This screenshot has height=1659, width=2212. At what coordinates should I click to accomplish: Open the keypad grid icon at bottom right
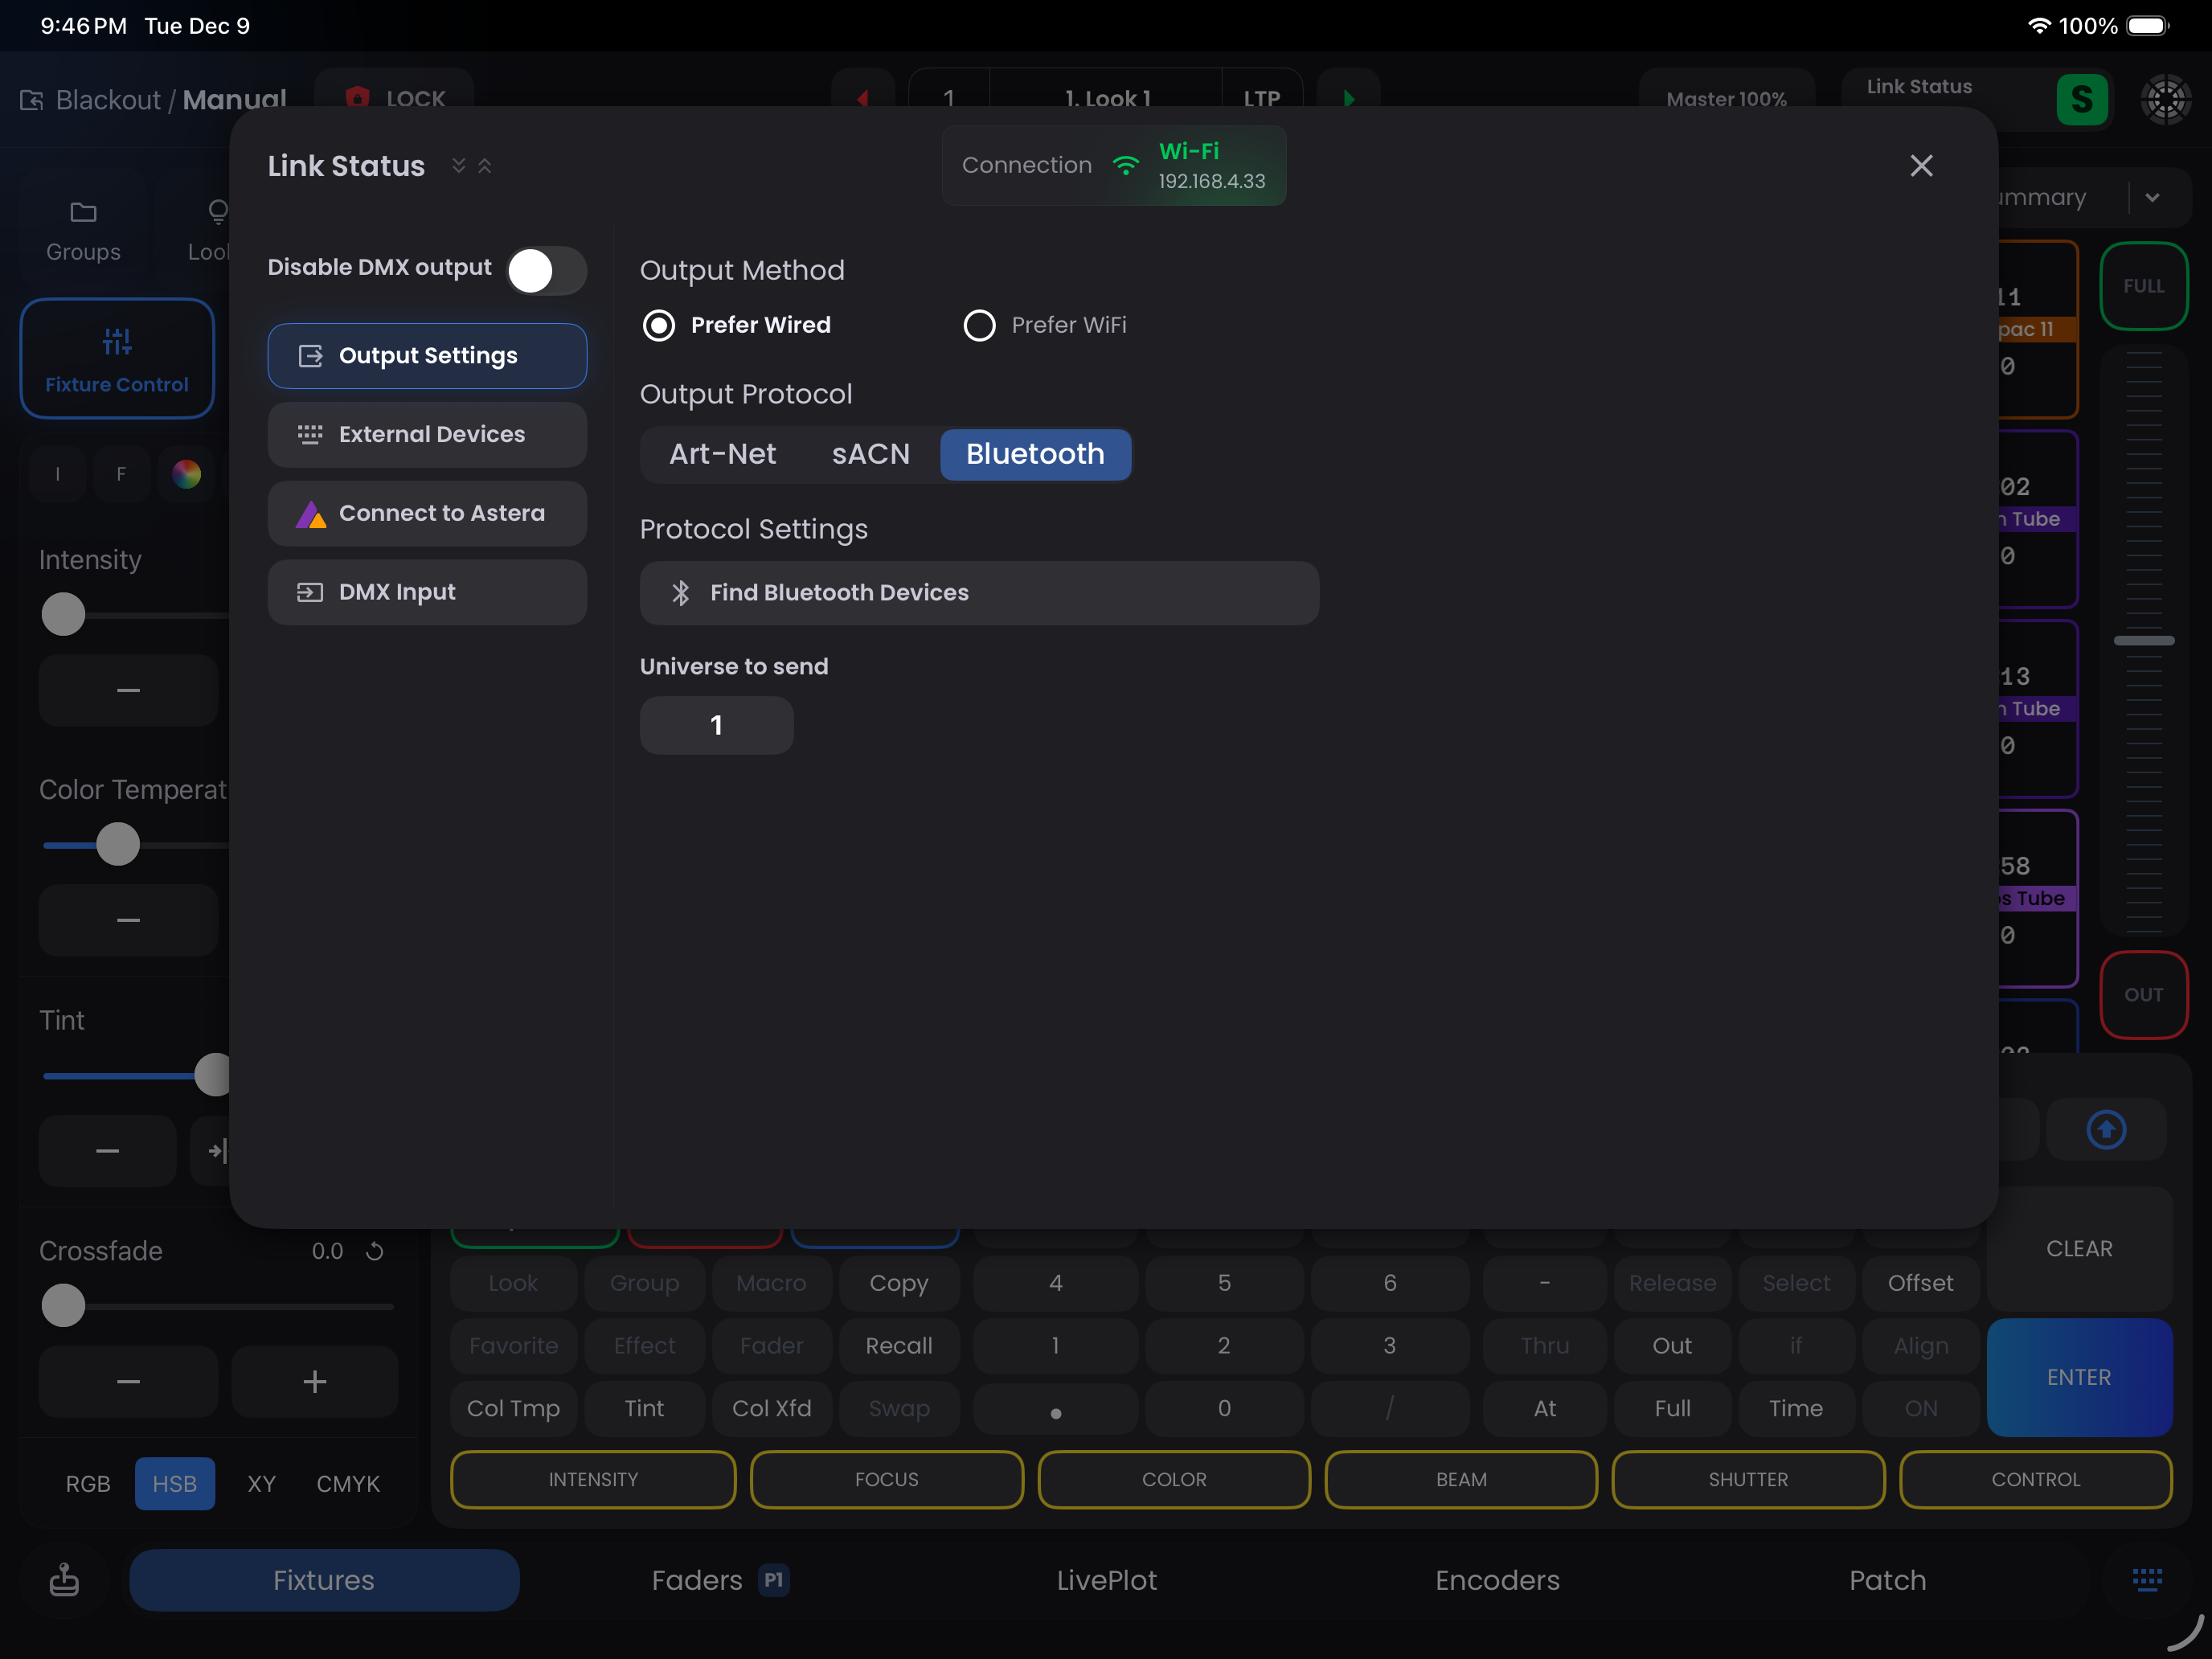click(x=2146, y=1579)
